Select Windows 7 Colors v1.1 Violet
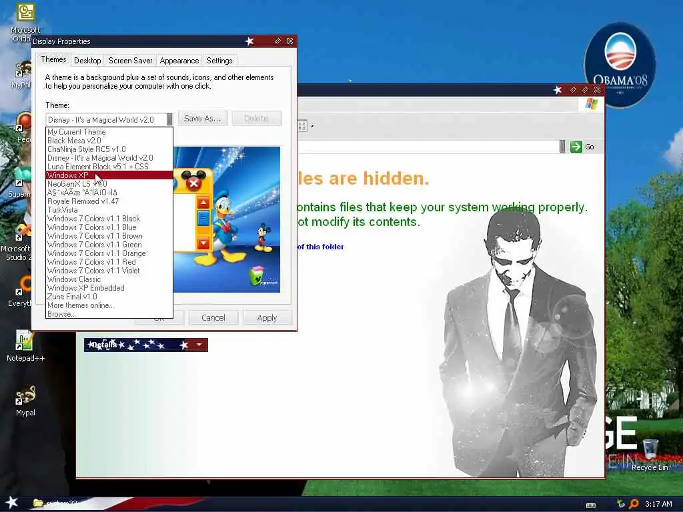Image resolution: width=683 pixels, height=512 pixels. pyautogui.click(x=109, y=271)
